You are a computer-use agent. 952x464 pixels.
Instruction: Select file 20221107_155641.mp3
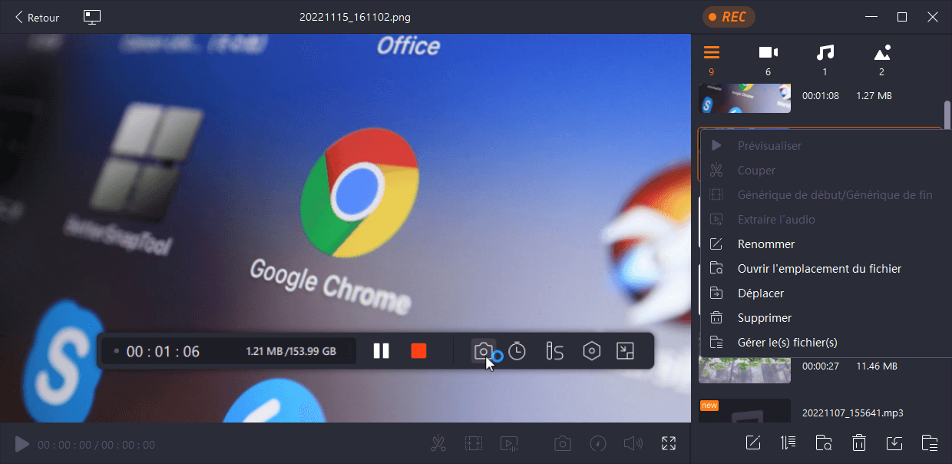pyautogui.click(x=853, y=413)
